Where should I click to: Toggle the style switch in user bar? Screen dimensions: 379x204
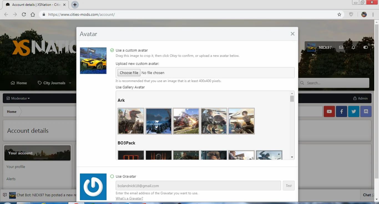365,47
